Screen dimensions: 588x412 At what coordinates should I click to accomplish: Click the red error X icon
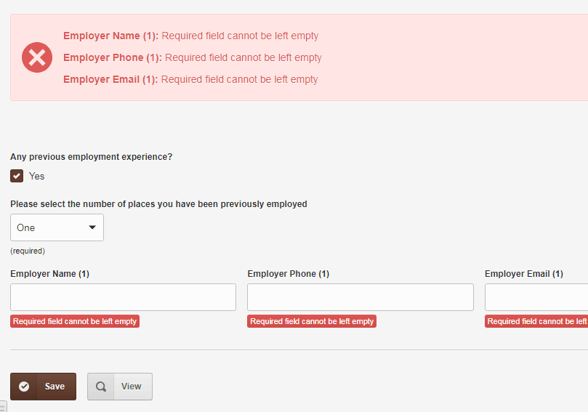click(37, 57)
